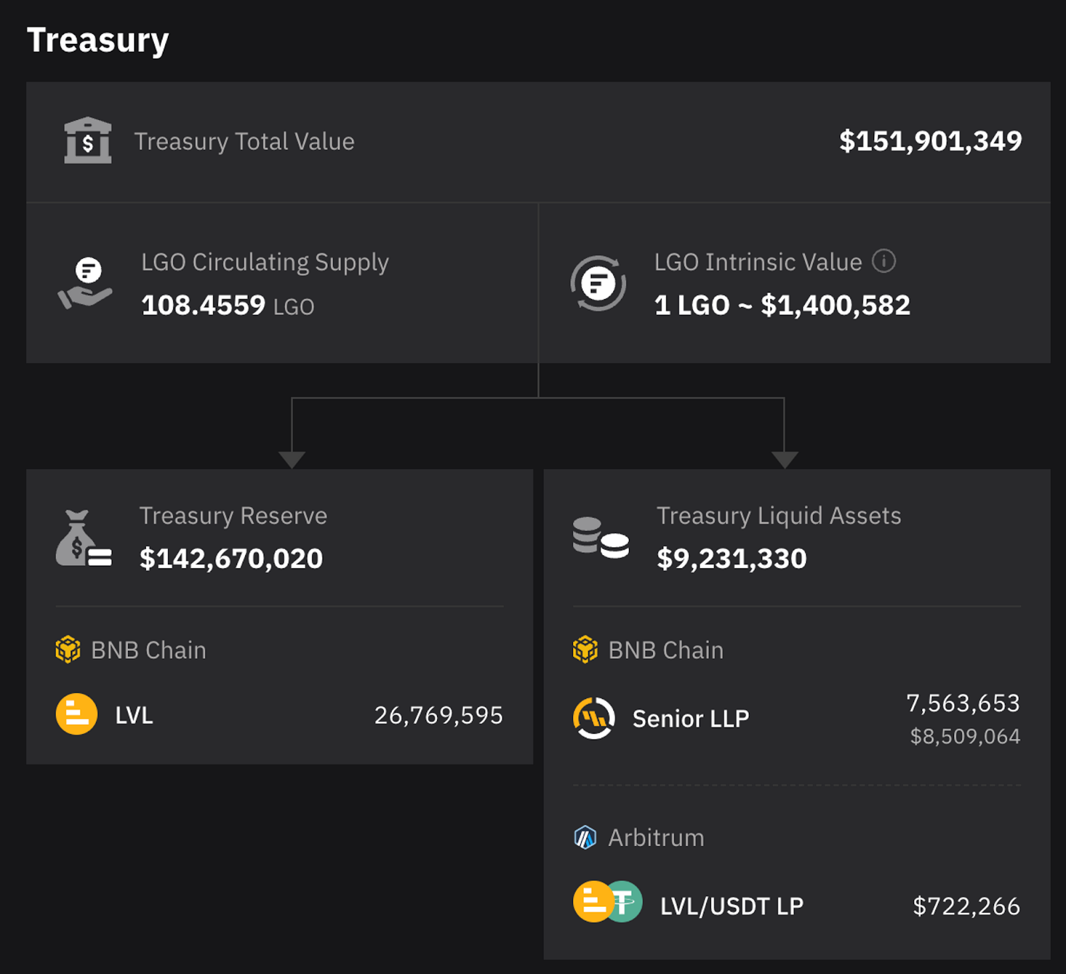The width and height of the screenshot is (1066, 974).
Task: Click the $151,901,349 total value figure
Action: [930, 141]
